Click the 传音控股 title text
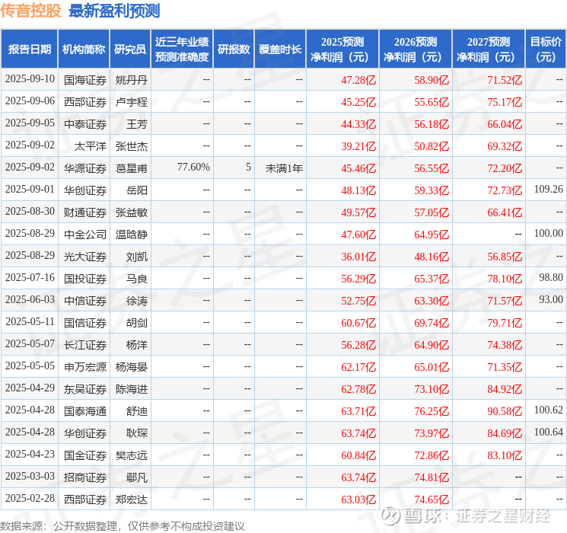Viewport: 567px width, 533px height. click(x=30, y=11)
